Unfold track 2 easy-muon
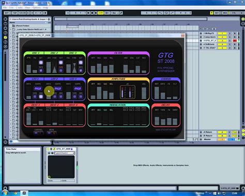Screen dimensions: 245x196 pos(201,37)
